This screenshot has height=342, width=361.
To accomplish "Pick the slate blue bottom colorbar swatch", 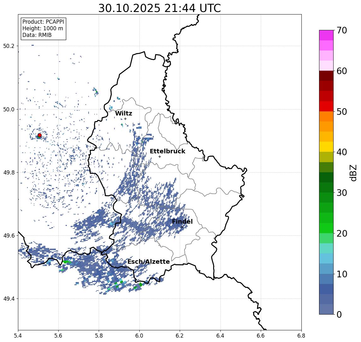I will [326, 309].
